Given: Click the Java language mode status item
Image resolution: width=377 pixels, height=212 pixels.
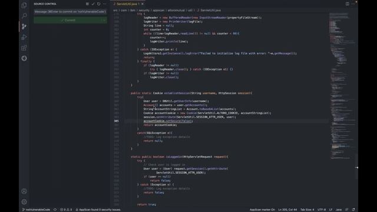Looking at the screenshot, I should click(339, 210).
